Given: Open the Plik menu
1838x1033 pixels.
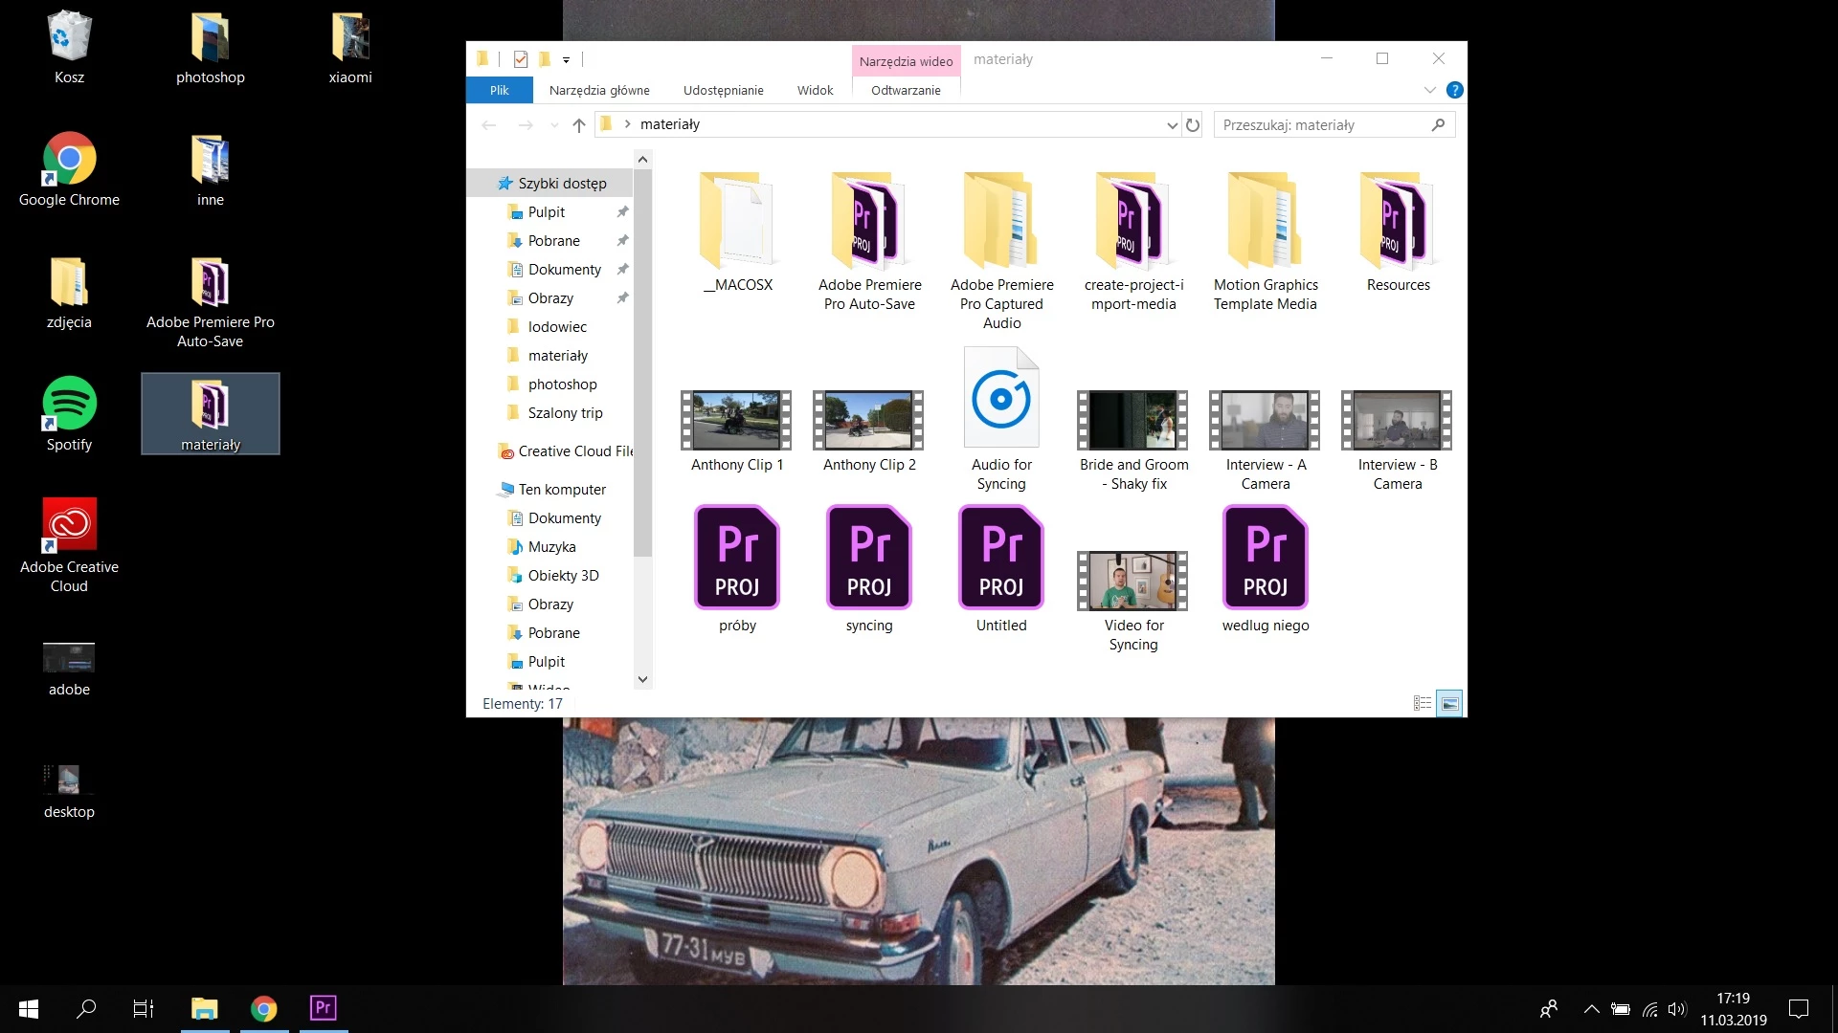Looking at the screenshot, I should (x=499, y=90).
